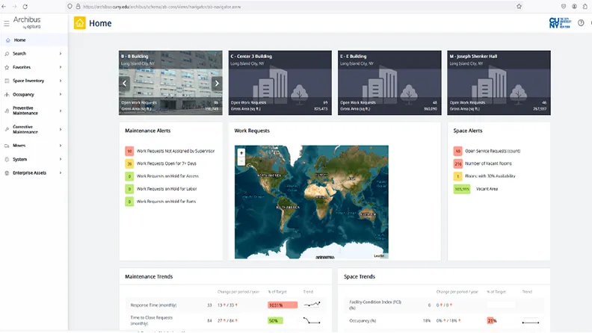Expand the Enterprise Assets chevron

[61, 172]
